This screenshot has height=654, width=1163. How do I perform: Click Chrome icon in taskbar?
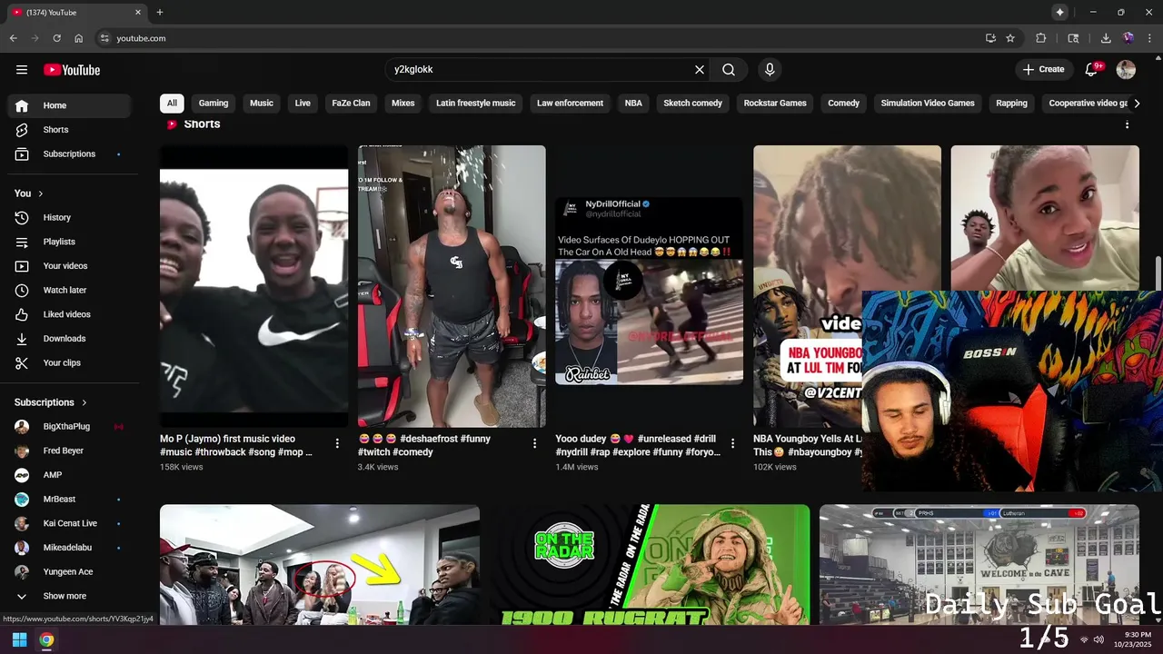pyautogui.click(x=46, y=639)
